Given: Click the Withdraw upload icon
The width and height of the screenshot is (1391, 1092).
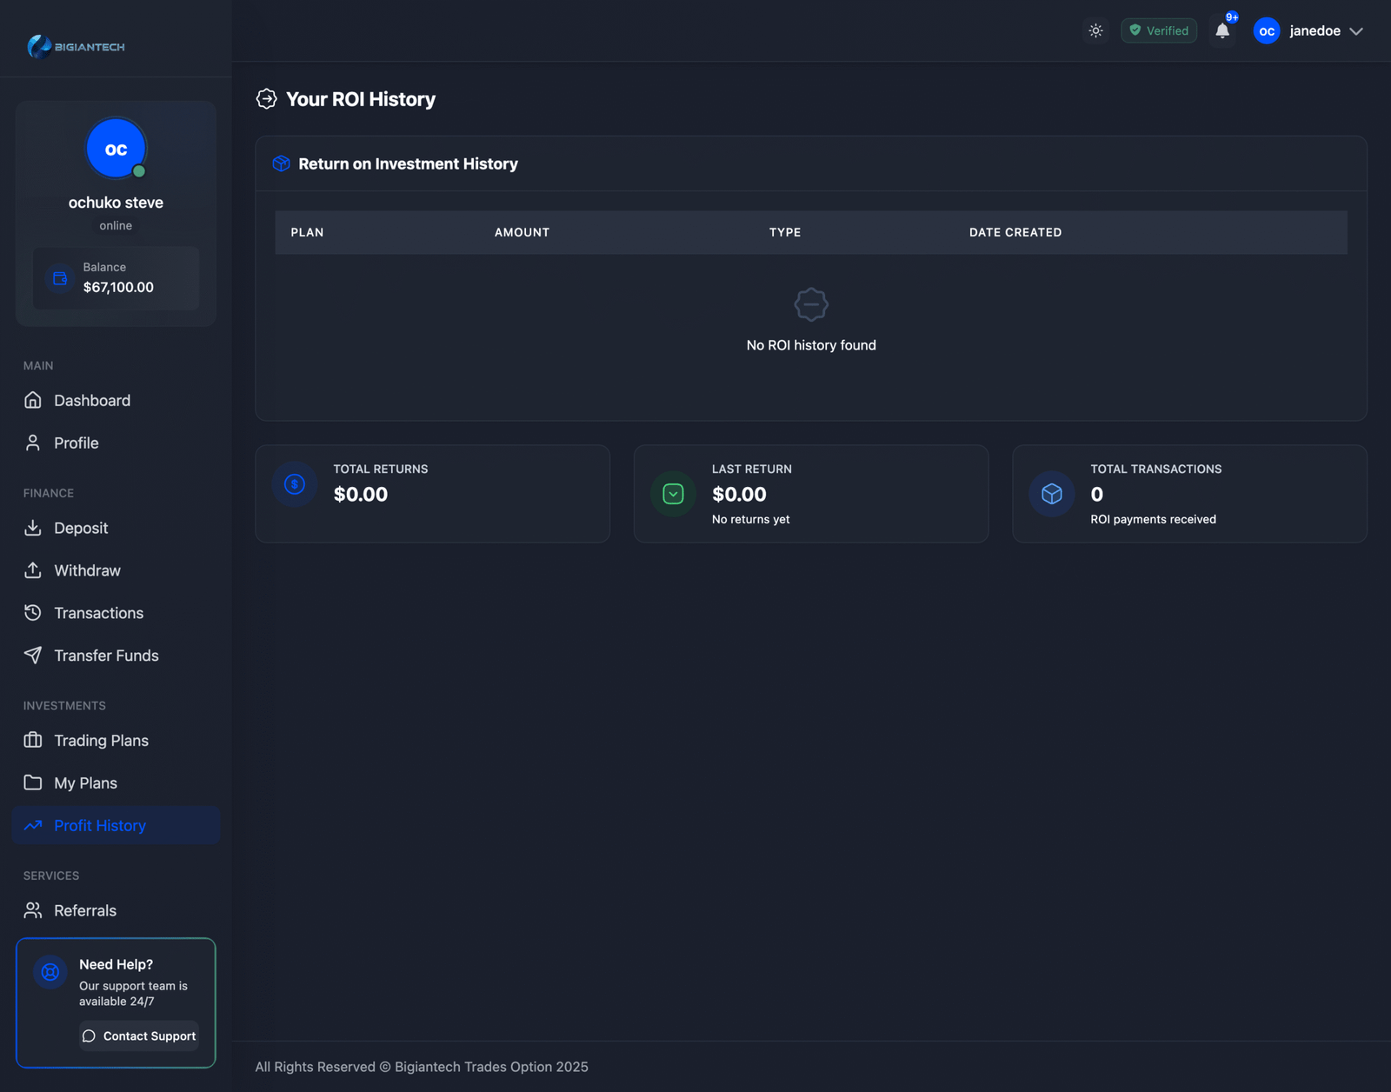Looking at the screenshot, I should [x=33, y=570].
